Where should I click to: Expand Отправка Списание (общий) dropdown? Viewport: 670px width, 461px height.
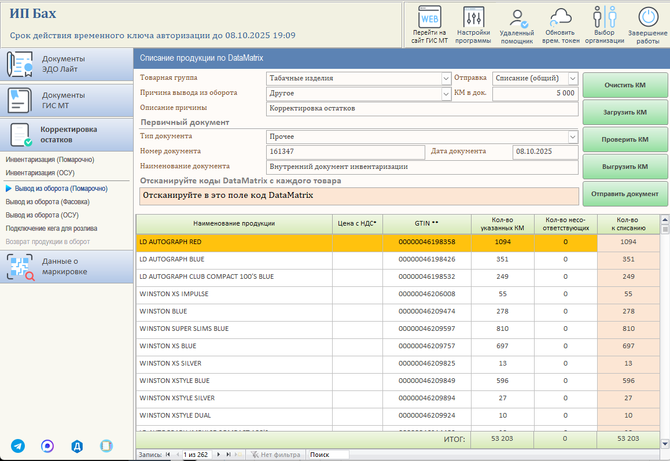click(573, 79)
